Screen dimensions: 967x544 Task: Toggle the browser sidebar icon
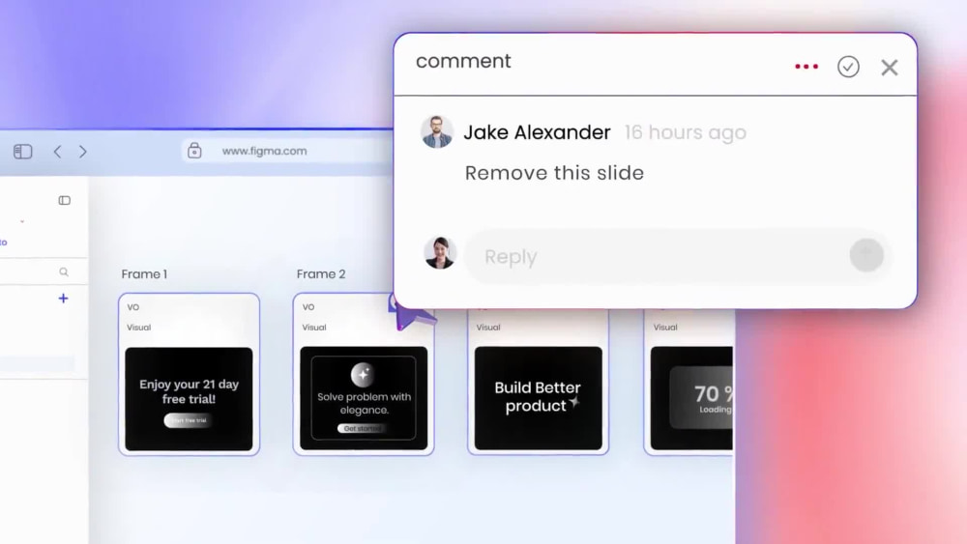(x=23, y=151)
